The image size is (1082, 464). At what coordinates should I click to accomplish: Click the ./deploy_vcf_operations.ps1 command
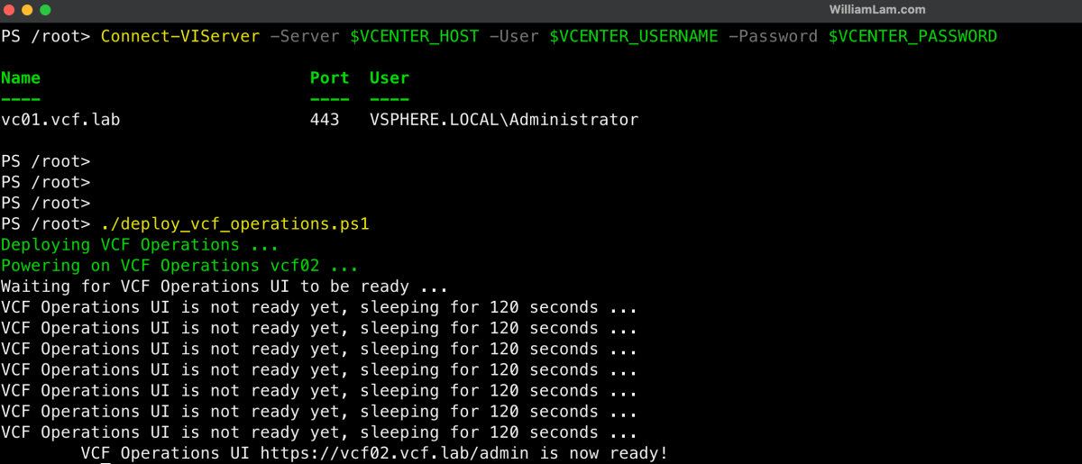235,223
